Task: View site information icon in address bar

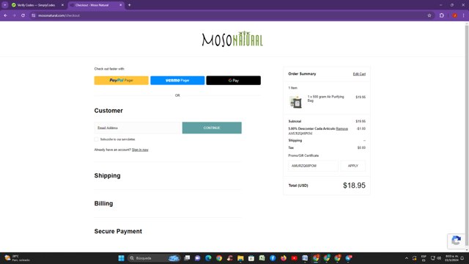Action: [34, 15]
